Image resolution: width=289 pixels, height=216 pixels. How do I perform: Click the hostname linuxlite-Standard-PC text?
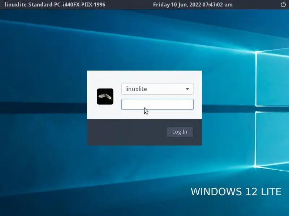click(x=55, y=5)
